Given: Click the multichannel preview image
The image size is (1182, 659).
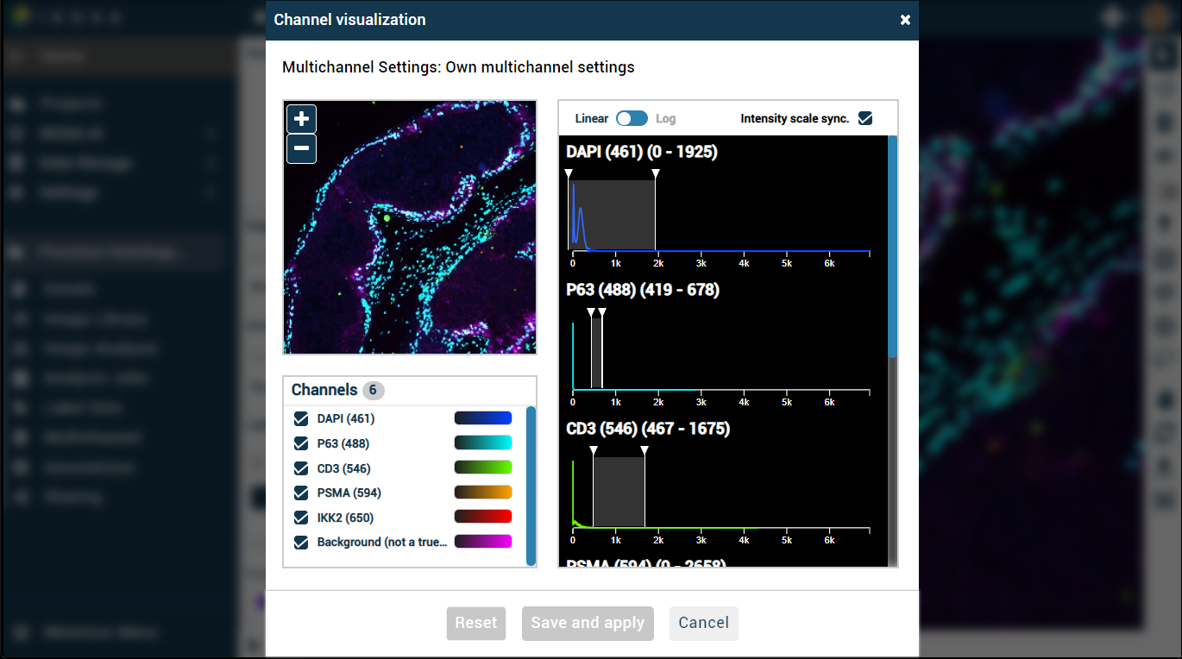Looking at the screenshot, I should click(410, 227).
